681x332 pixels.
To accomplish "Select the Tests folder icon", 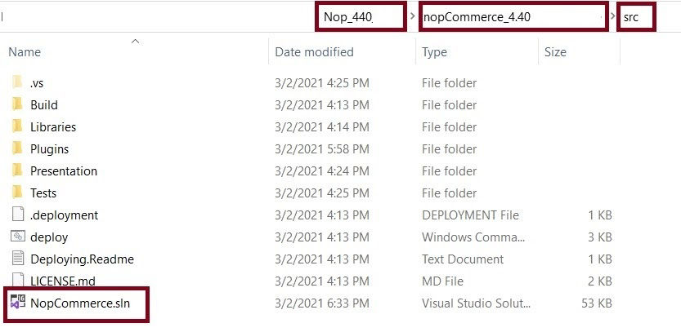I will pos(17,193).
